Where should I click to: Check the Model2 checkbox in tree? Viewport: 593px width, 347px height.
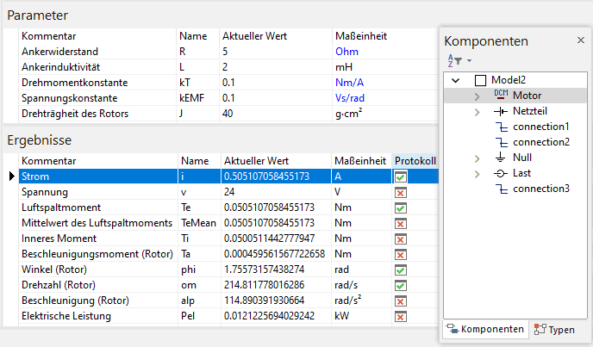pyautogui.click(x=480, y=80)
